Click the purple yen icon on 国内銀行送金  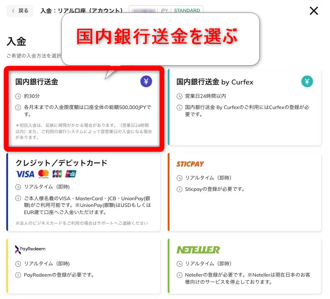(146, 81)
